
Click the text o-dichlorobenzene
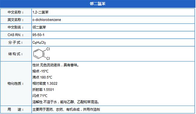tap(47, 20)
